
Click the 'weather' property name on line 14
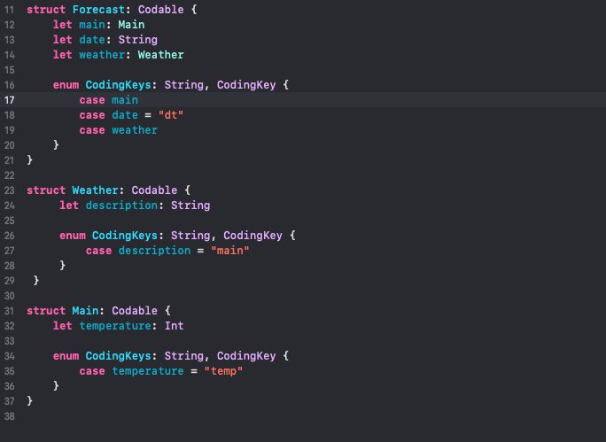[102, 55]
